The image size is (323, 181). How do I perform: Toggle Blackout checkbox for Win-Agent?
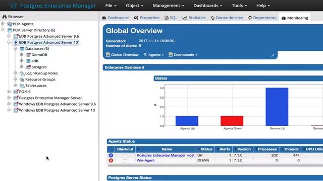125,161
